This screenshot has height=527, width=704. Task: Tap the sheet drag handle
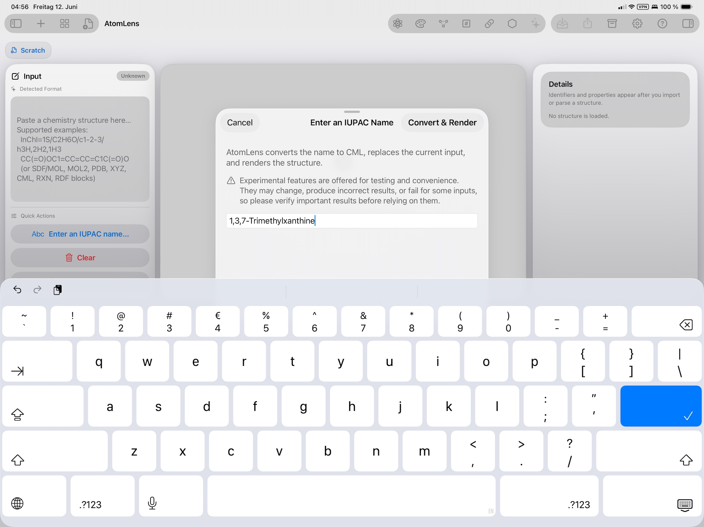click(x=352, y=112)
